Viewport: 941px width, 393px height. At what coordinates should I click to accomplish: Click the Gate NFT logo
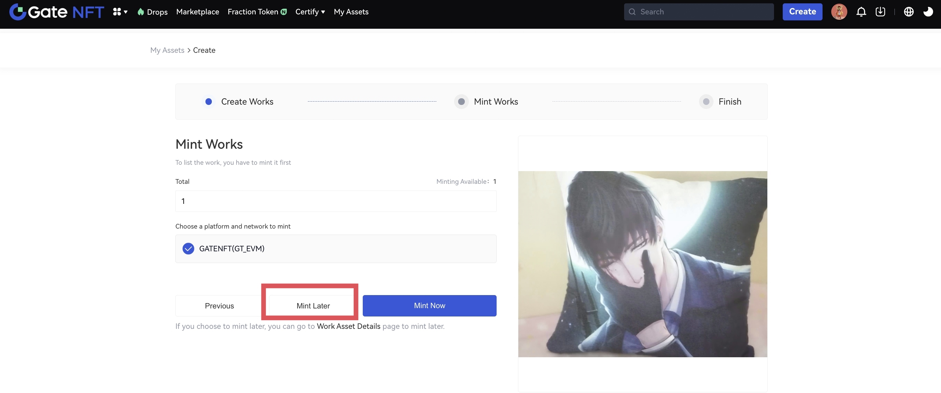coord(57,12)
